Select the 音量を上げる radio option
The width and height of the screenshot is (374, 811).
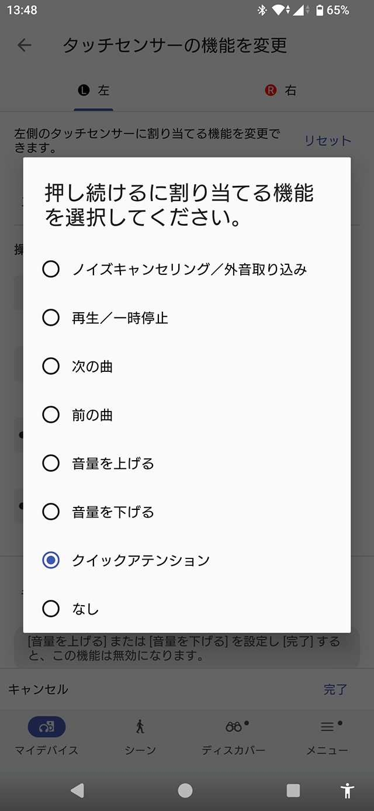coord(51,464)
